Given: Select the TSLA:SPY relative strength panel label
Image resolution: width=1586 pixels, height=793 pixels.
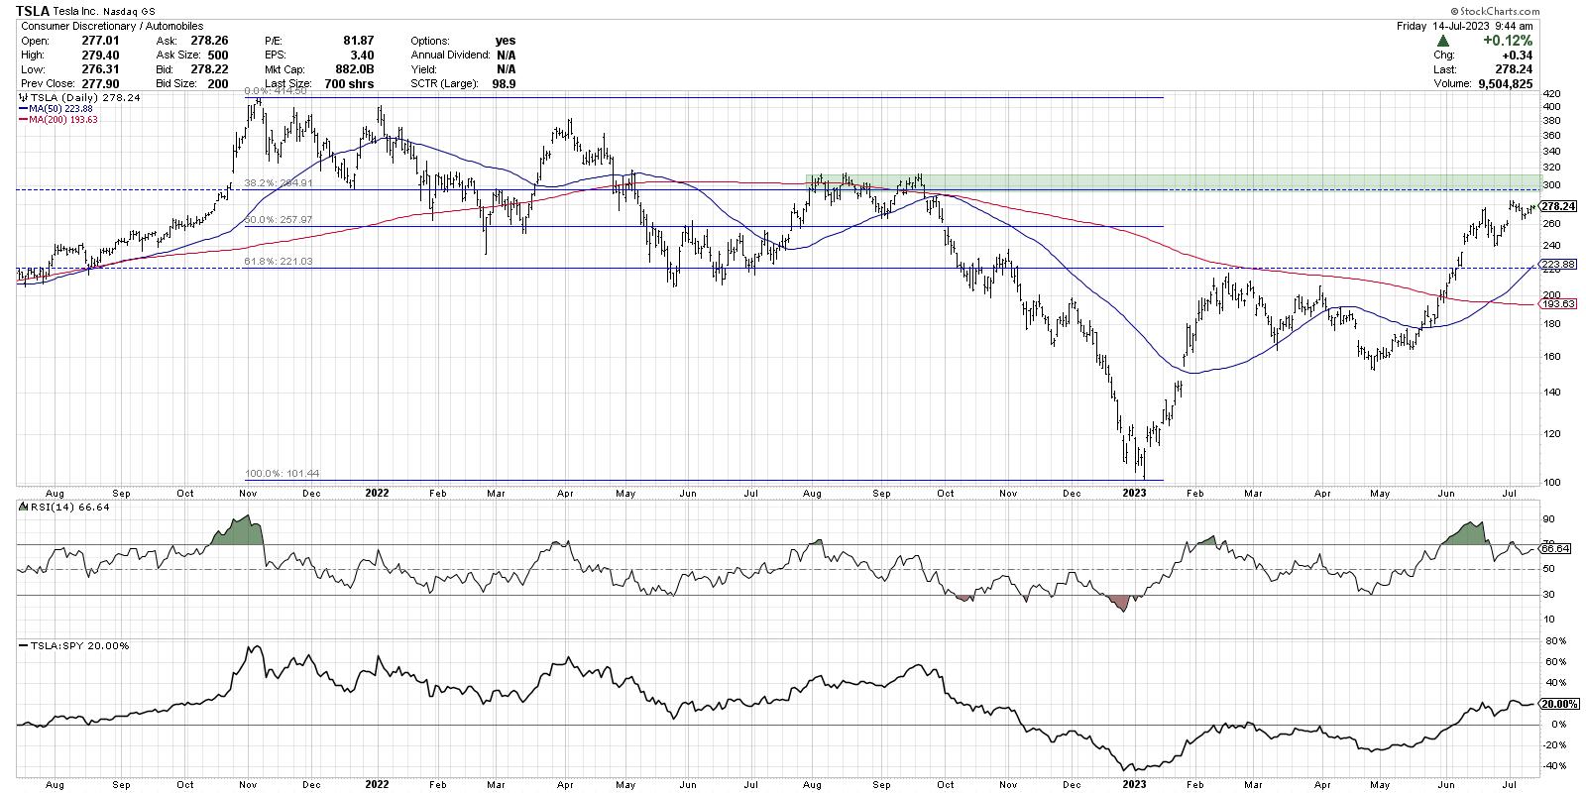Looking at the screenshot, I should click(x=74, y=645).
